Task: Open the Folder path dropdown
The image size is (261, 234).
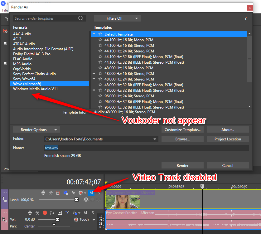Action: 155,139
